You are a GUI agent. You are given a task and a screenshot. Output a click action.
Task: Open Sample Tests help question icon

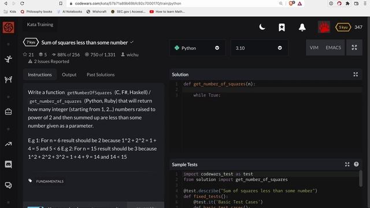tap(356, 164)
